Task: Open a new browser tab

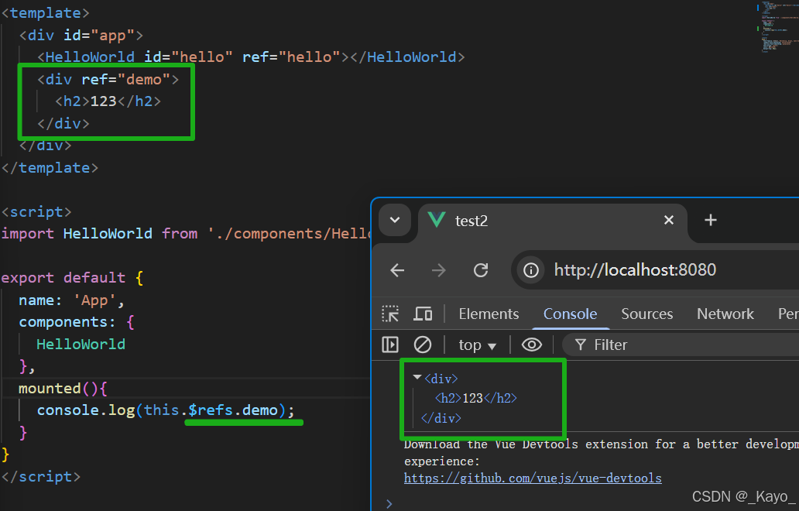Action: tap(710, 221)
